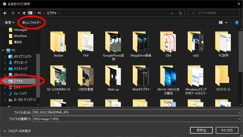Refresh the current folder view
The image size is (243, 137).
tap(181, 13)
